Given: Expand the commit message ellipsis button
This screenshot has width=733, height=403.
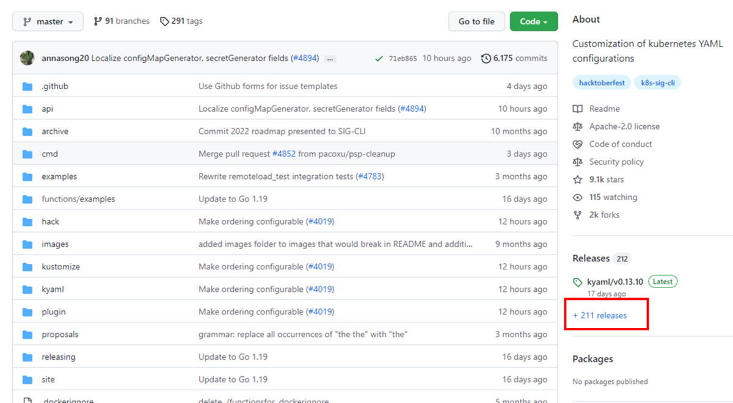Looking at the screenshot, I should pos(330,59).
